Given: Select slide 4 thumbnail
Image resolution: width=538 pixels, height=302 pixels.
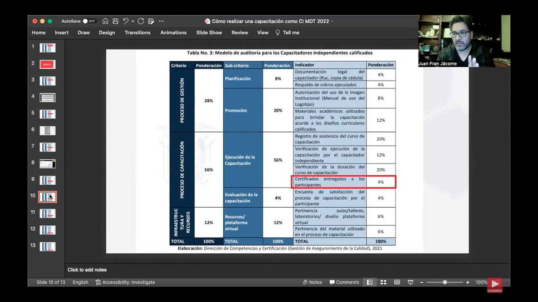Looking at the screenshot, I should coord(47,97).
